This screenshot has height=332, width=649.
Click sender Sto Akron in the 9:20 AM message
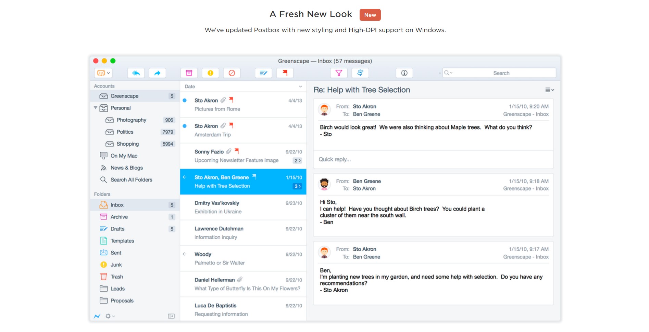tap(364, 107)
